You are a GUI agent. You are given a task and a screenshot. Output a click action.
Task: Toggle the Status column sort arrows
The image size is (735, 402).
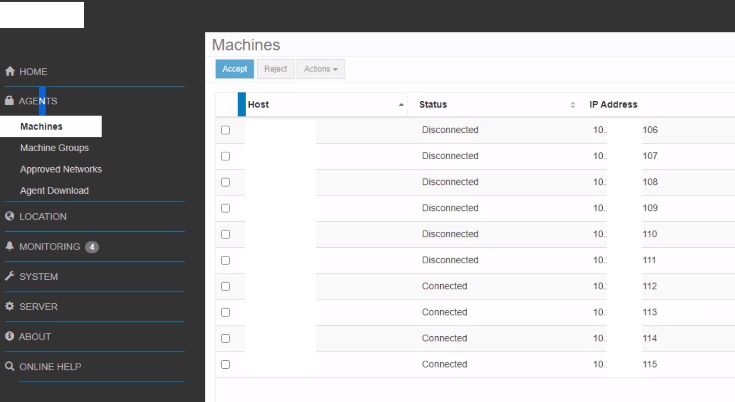pyautogui.click(x=573, y=105)
